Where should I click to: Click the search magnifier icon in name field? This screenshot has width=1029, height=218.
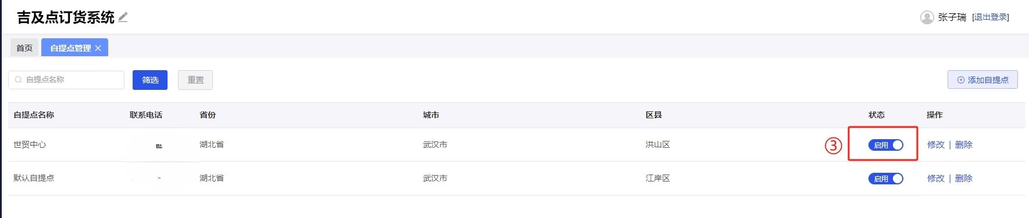(19, 79)
